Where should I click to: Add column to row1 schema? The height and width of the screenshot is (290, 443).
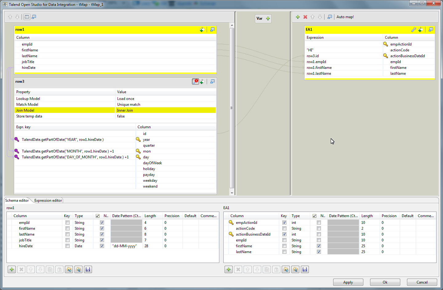point(12,269)
